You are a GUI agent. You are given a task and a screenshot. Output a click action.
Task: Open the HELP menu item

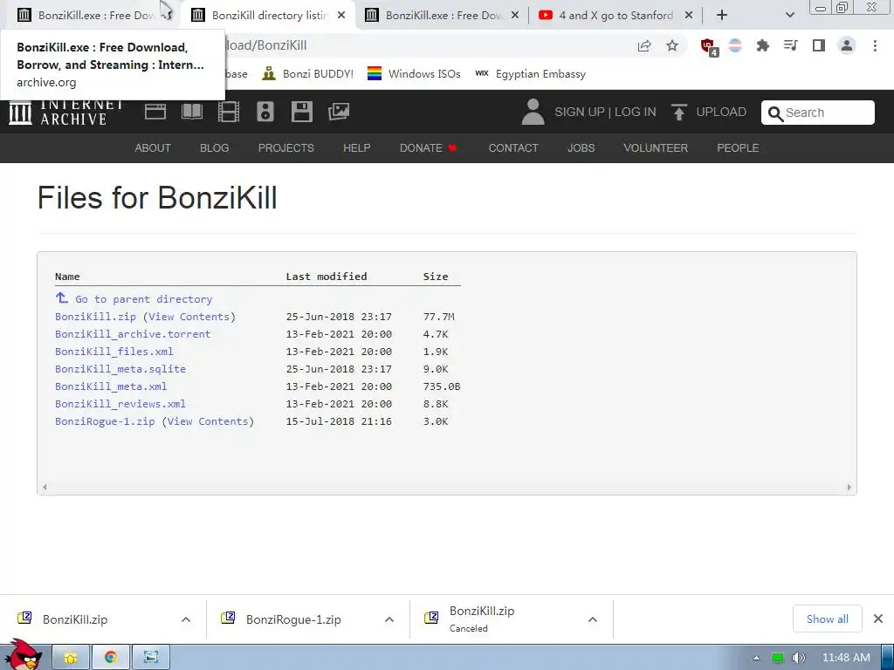point(357,148)
